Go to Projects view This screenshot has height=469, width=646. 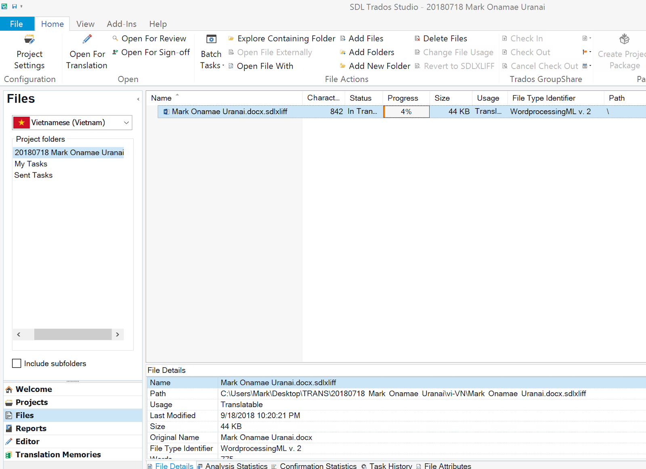pyautogui.click(x=73, y=402)
